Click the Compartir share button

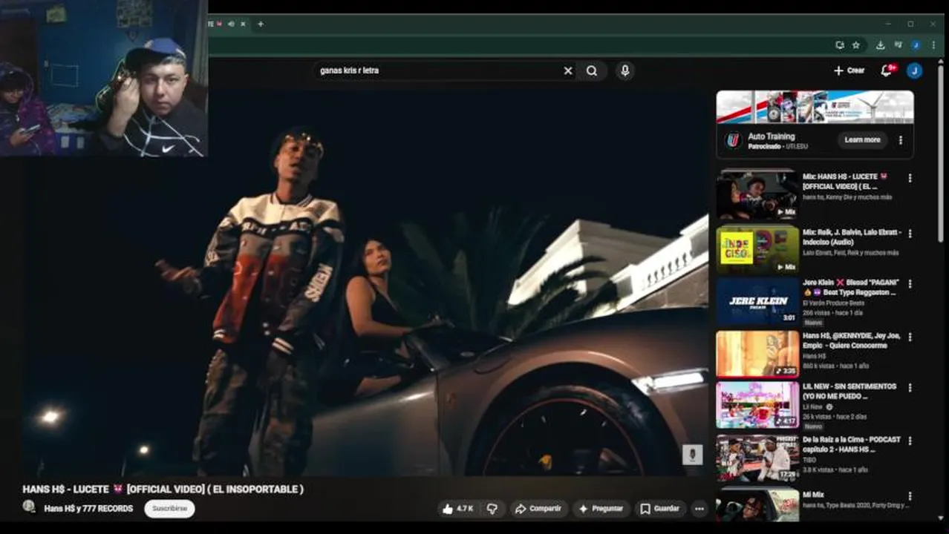(x=538, y=509)
